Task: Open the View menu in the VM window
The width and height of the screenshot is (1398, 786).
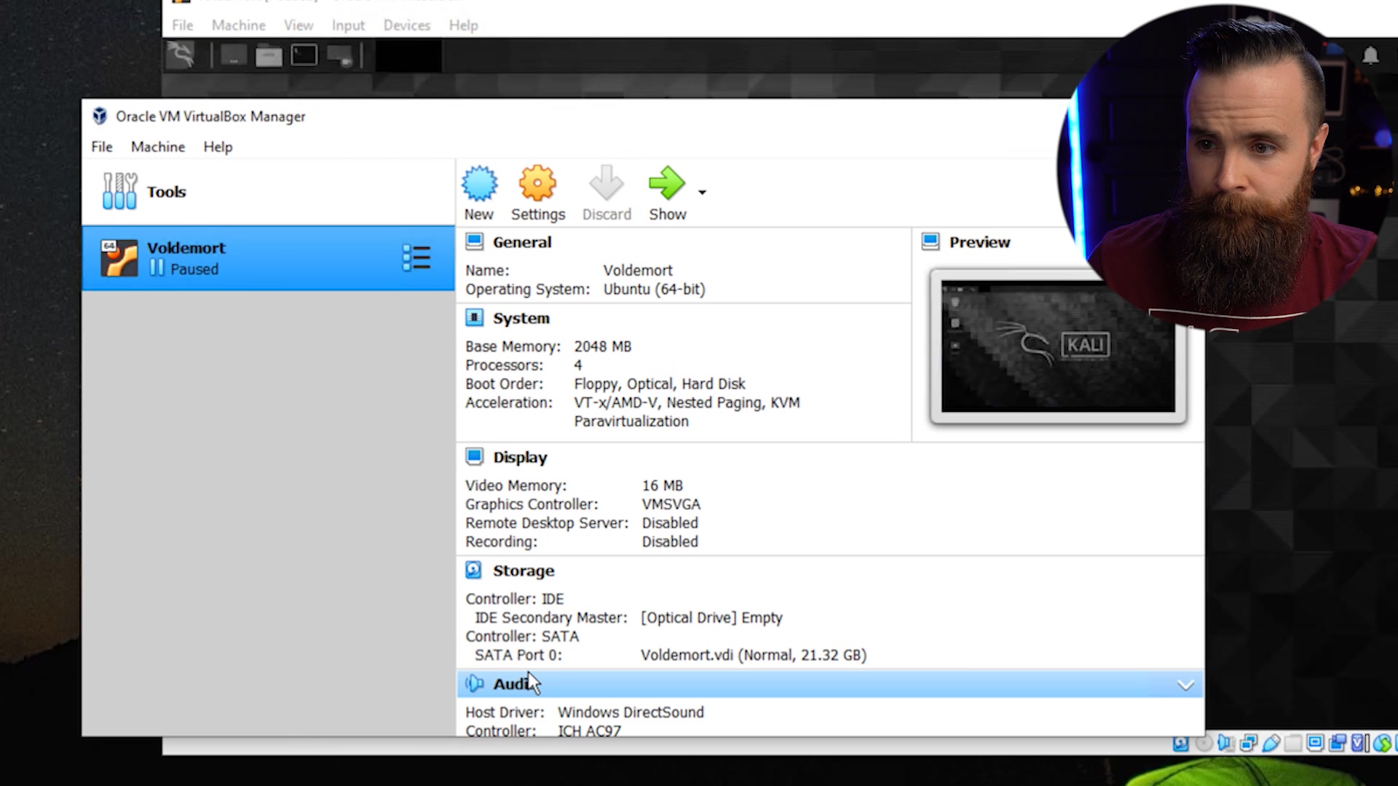Action: click(299, 25)
